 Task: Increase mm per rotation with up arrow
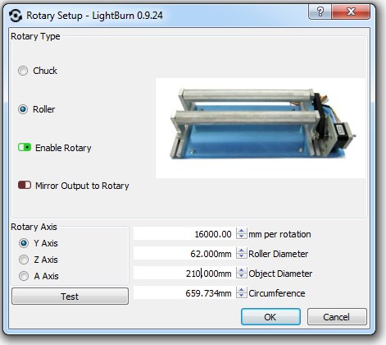241,231
